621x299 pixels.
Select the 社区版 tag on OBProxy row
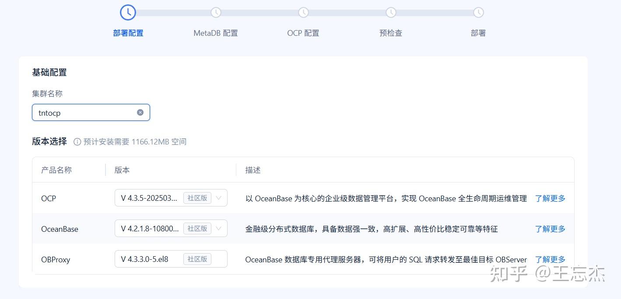[197, 258]
